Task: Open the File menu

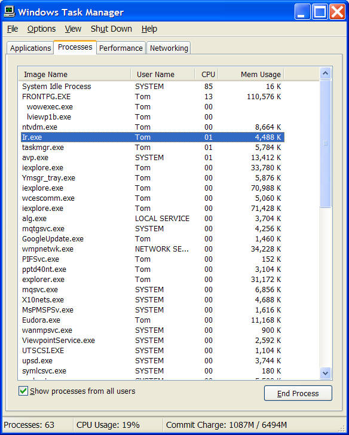Action: point(13,29)
